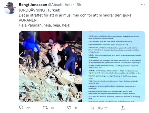Click the tweet's last text line
This screenshot has width=149, height=113.
pos(44,25)
